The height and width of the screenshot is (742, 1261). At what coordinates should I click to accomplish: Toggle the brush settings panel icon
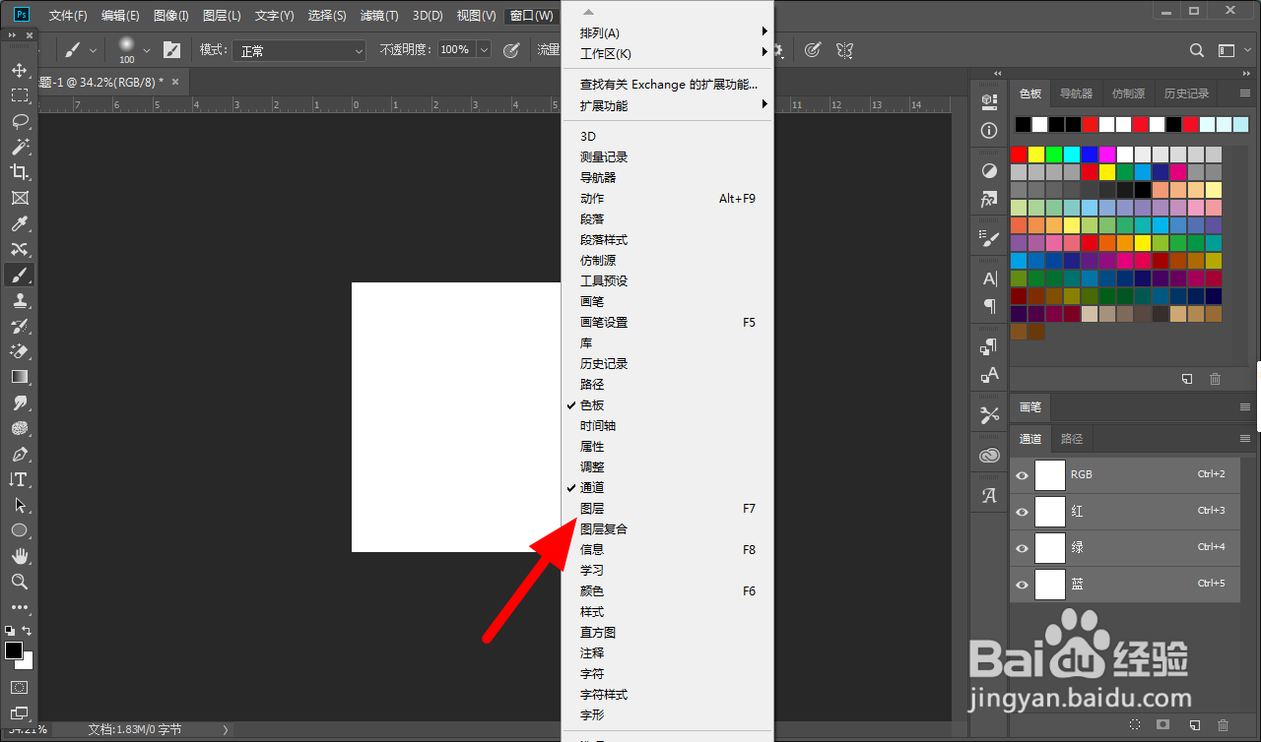[171, 49]
